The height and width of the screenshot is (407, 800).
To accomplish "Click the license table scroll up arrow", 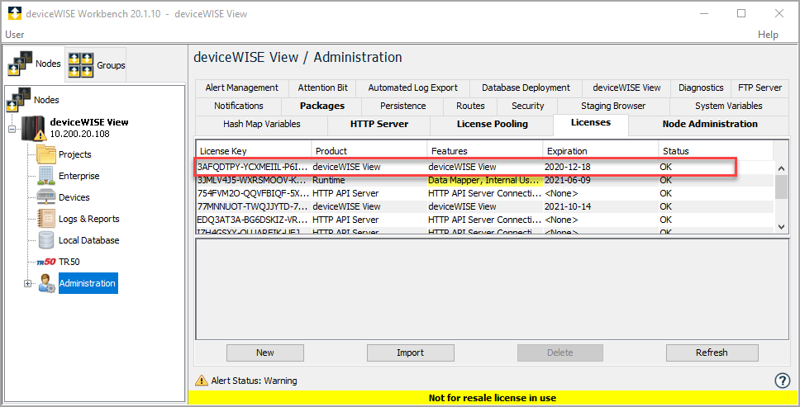I will coord(781,168).
